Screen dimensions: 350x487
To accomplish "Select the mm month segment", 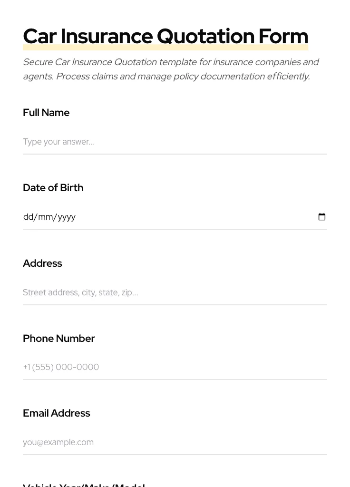I will [45, 217].
